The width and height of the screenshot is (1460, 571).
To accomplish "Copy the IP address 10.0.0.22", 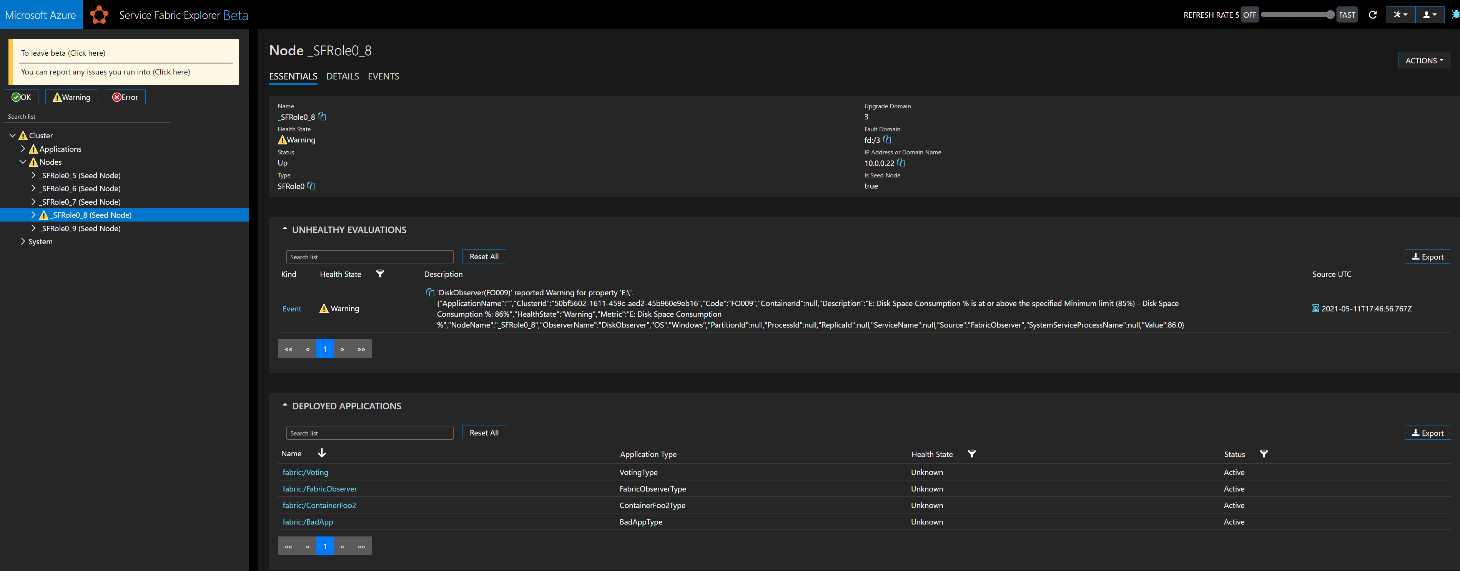I will pyautogui.click(x=901, y=163).
